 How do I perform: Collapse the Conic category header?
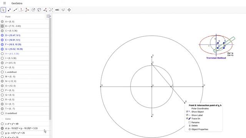tap(2, 119)
